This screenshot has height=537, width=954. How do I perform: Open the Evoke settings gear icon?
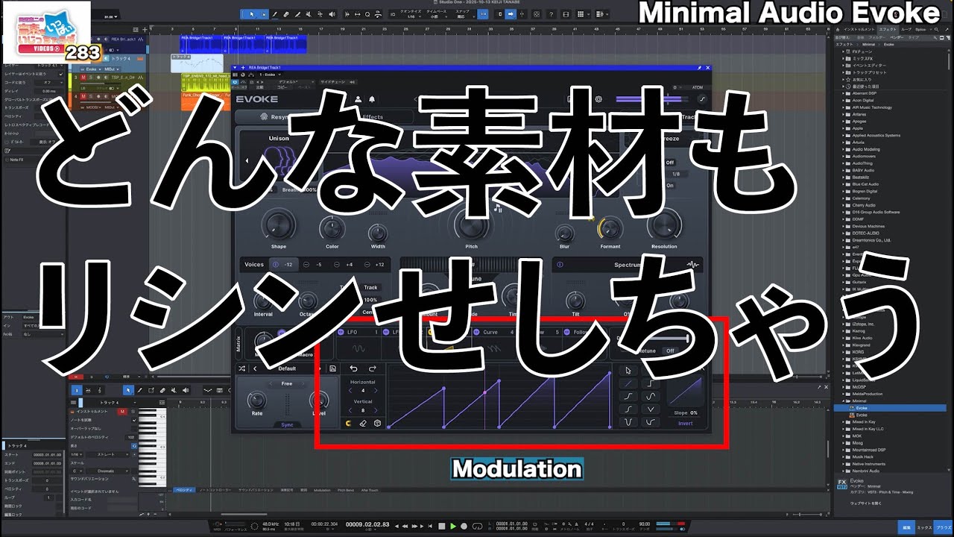tap(598, 98)
